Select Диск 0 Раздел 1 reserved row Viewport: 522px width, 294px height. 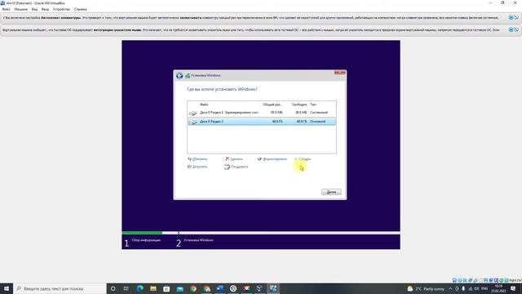pyautogui.click(x=262, y=113)
